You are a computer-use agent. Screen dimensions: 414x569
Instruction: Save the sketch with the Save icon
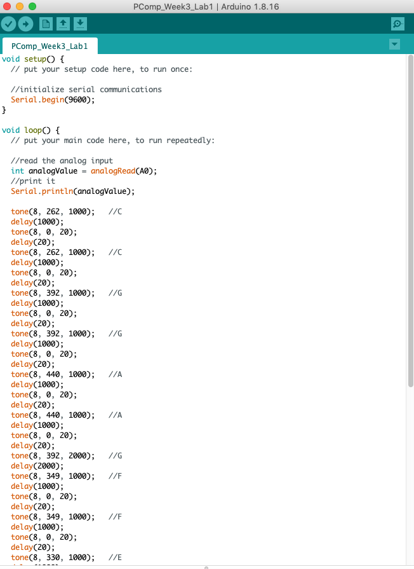(80, 24)
